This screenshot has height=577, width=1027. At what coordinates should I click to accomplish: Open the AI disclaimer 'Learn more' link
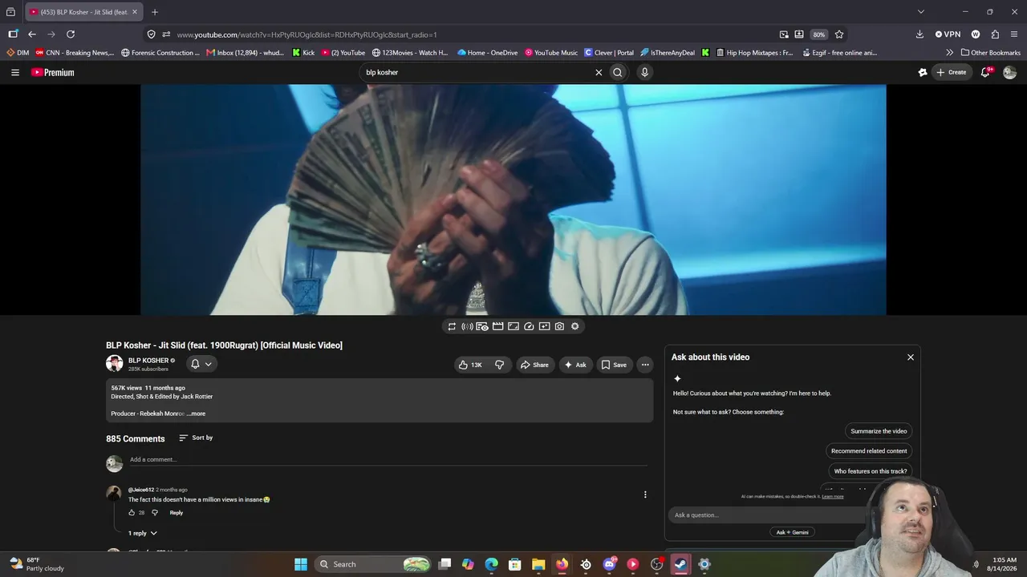(833, 497)
